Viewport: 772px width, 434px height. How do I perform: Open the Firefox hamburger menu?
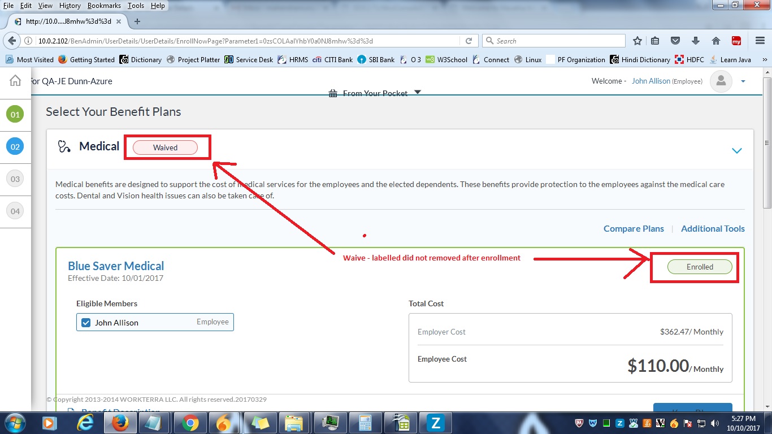pos(760,41)
